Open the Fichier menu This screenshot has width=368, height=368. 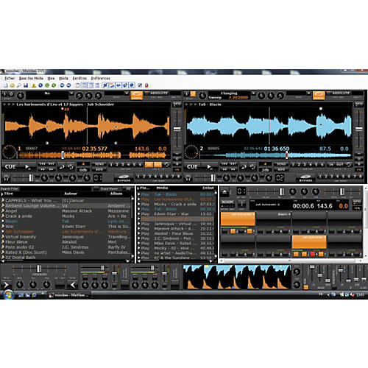click(10, 78)
